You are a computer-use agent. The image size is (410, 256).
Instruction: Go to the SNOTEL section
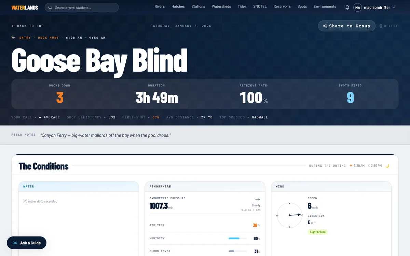[x=260, y=6]
